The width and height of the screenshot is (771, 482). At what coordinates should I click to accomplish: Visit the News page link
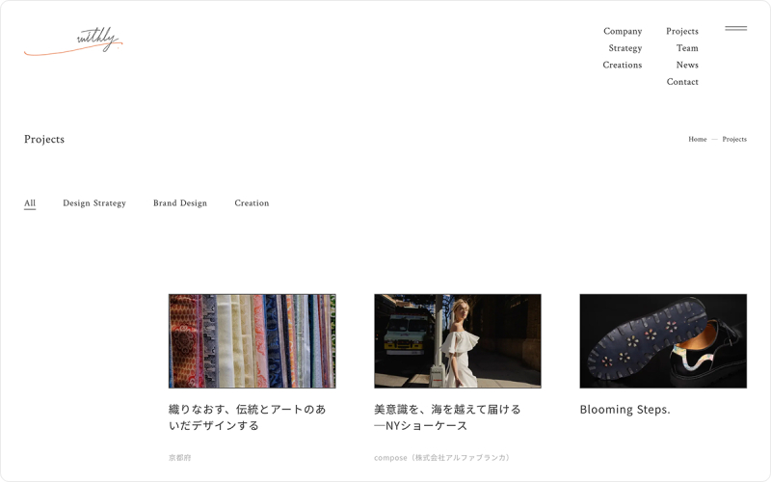686,66
